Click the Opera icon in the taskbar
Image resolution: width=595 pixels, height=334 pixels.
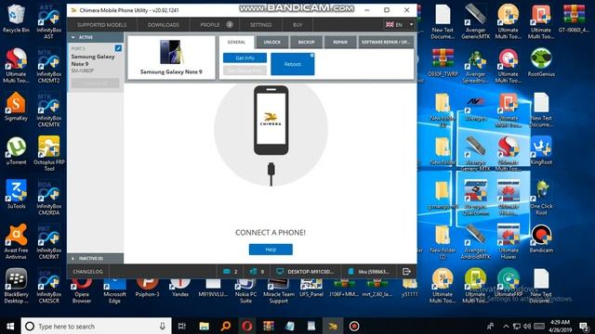tap(247, 326)
